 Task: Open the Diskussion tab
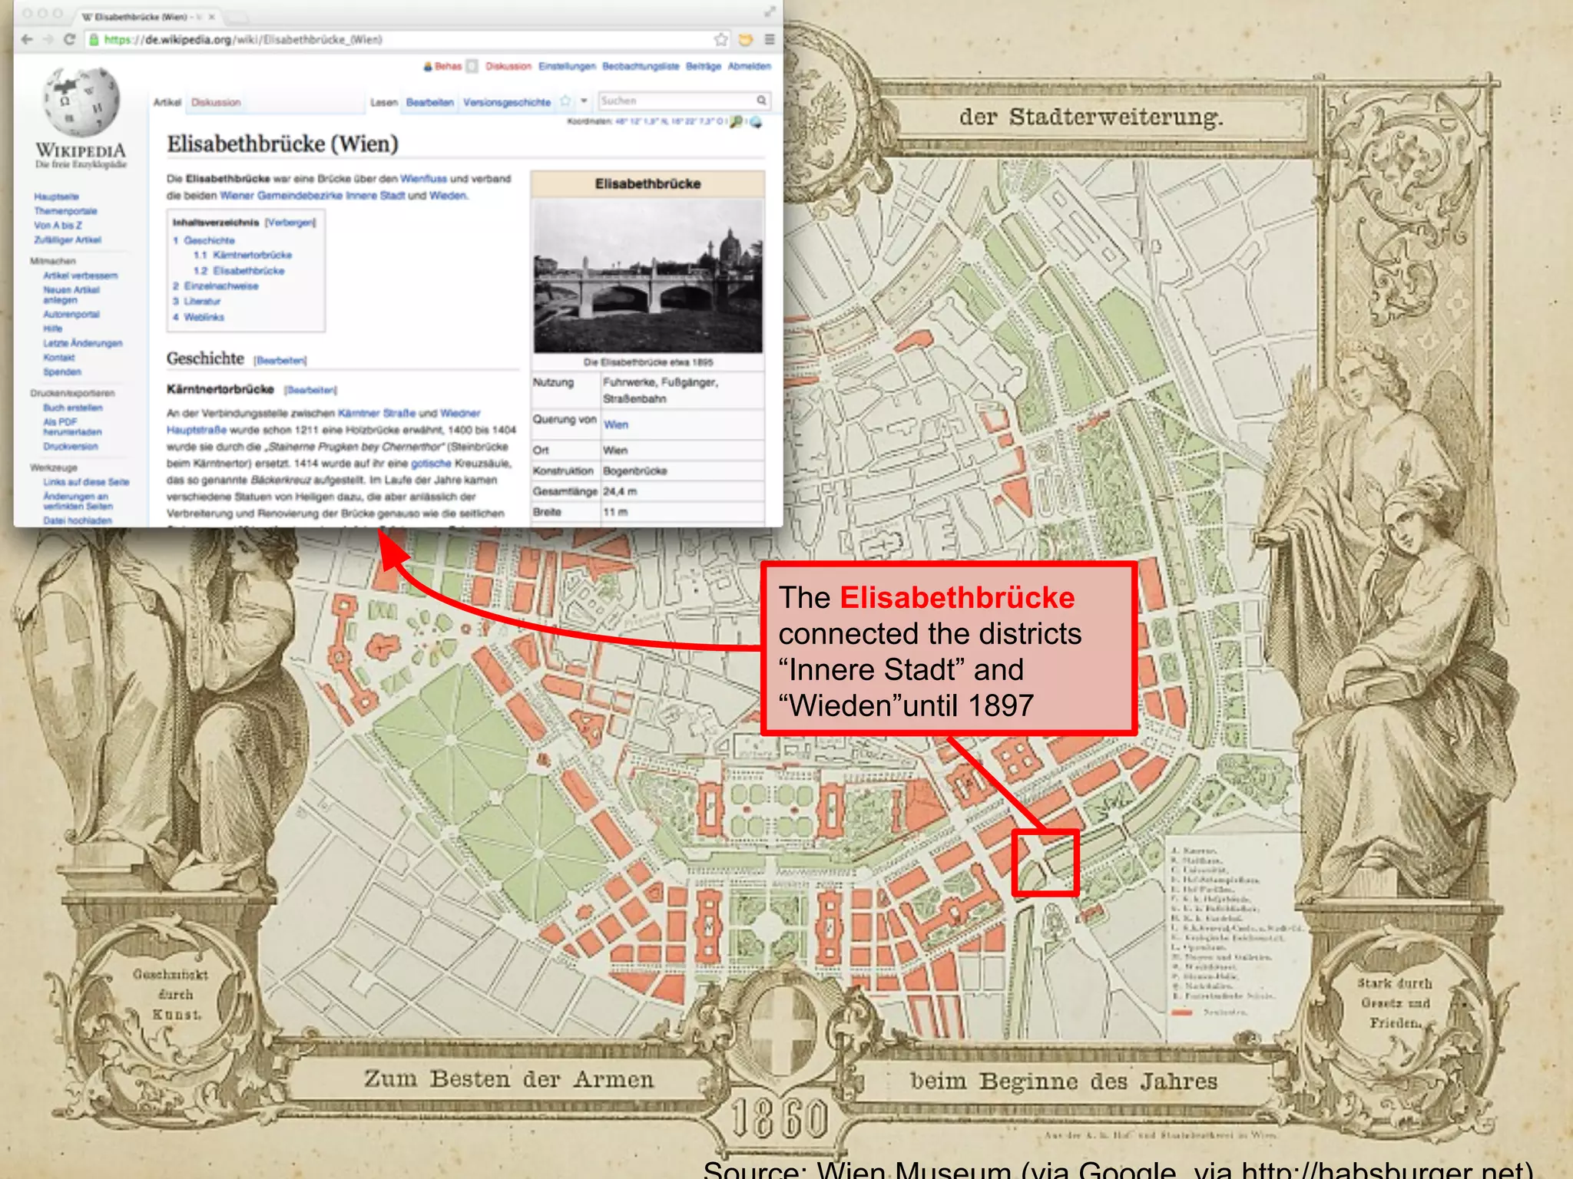click(x=216, y=102)
